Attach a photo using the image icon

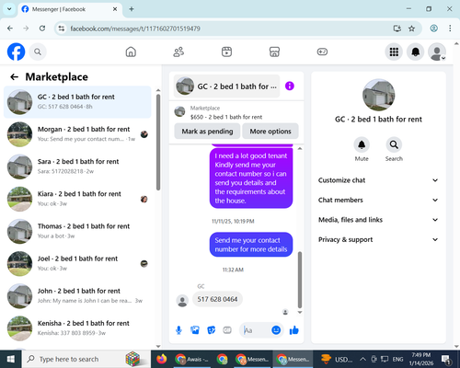[195, 330]
